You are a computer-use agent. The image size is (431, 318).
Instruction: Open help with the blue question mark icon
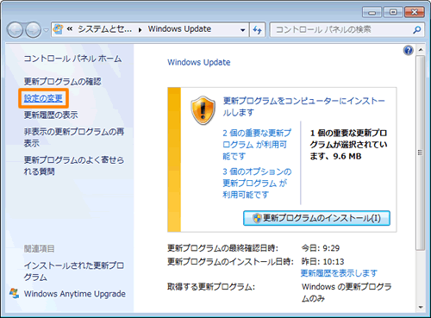(408, 51)
